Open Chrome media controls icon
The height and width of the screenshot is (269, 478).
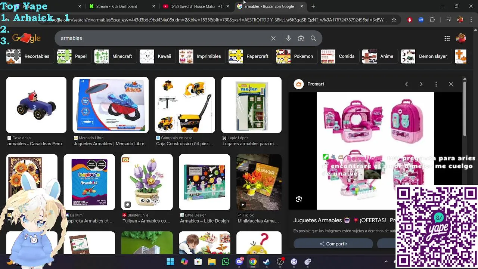(449, 20)
